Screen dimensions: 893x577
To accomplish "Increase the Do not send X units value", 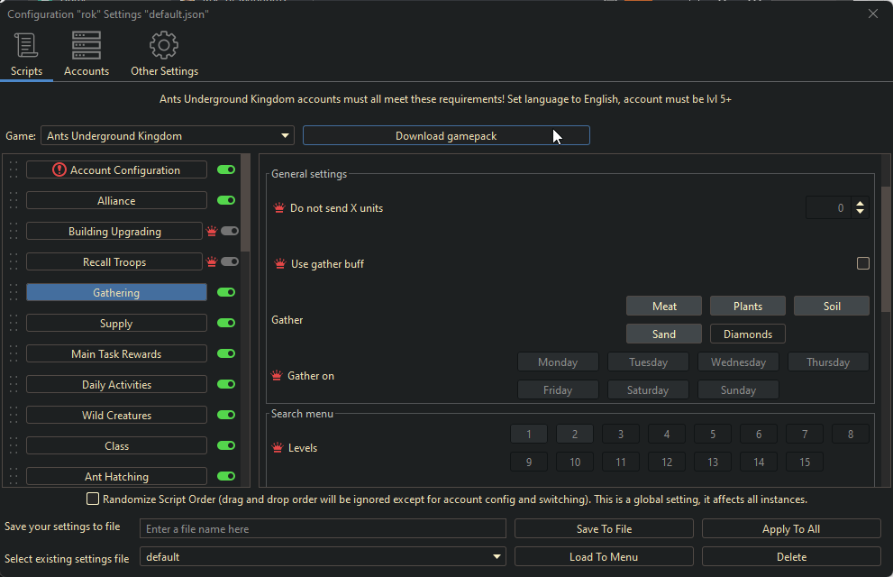I will (860, 204).
